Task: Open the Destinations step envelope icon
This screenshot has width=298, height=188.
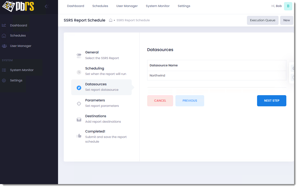Action: [79, 120]
